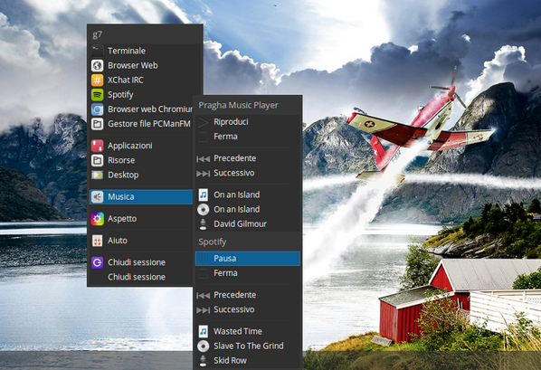Expand the Applicazioni submenu

click(141, 146)
